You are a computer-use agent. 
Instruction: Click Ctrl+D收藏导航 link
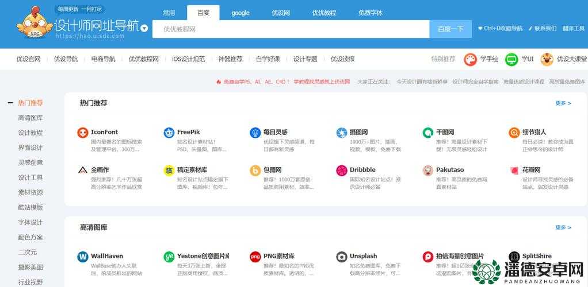[500, 29]
